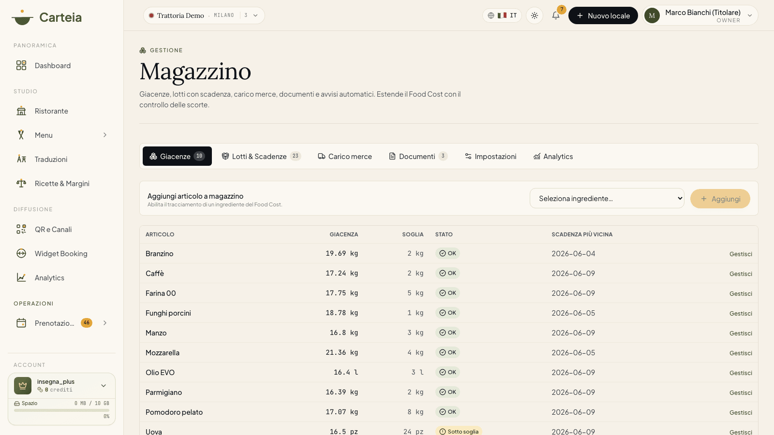Switch to the Documenti tab
The width and height of the screenshot is (774, 435).
[x=418, y=156]
